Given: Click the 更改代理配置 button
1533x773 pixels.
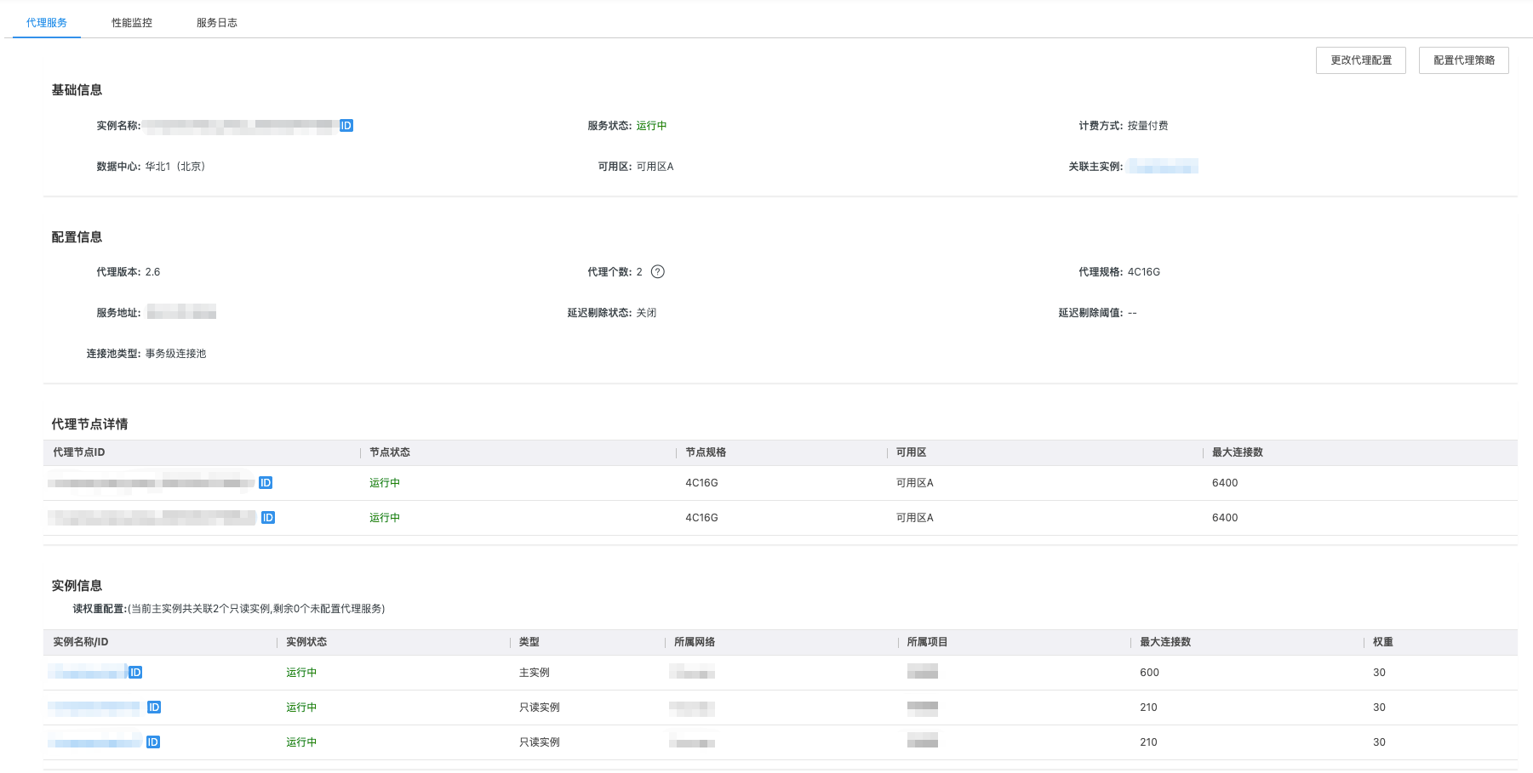Looking at the screenshot, I should [x=1360, y=60].
